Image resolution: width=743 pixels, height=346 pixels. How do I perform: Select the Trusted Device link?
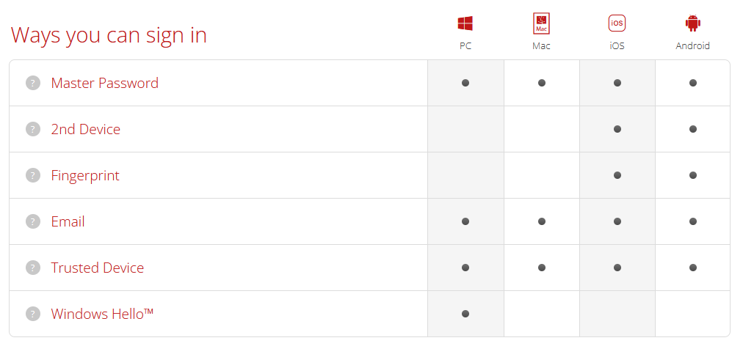click(97, 268)
